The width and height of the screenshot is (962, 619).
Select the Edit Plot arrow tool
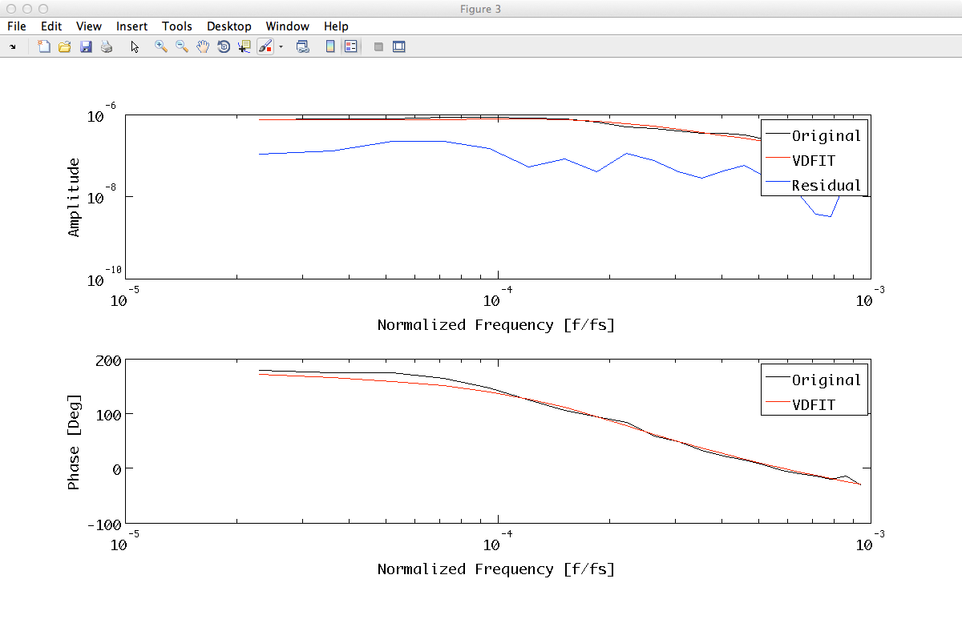click(x=135, y=47)
